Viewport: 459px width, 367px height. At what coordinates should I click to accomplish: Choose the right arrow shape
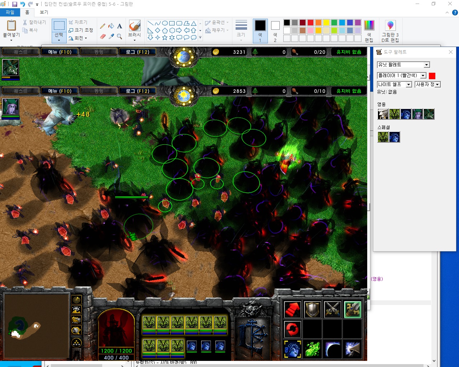pyautogui.click(x=179, y=30)
